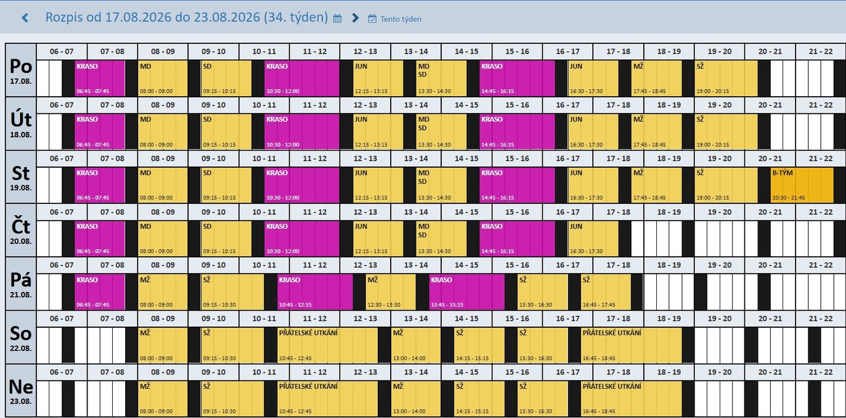Image resolution: width=846 pixels, height=418 pixels.
Task: Select Monday MD SD 13:30 - 14:30 slot
Action: (441, 79)
